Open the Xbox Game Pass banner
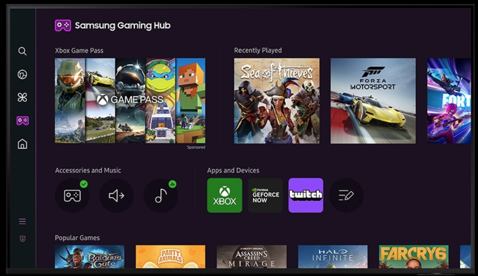 click(x=130, y=101)
